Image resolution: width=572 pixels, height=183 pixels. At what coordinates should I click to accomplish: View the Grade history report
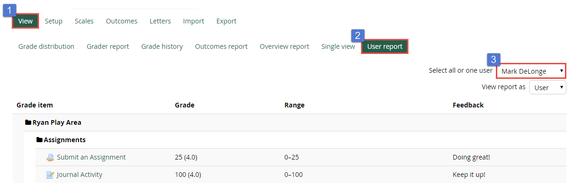tap(162, 46)
